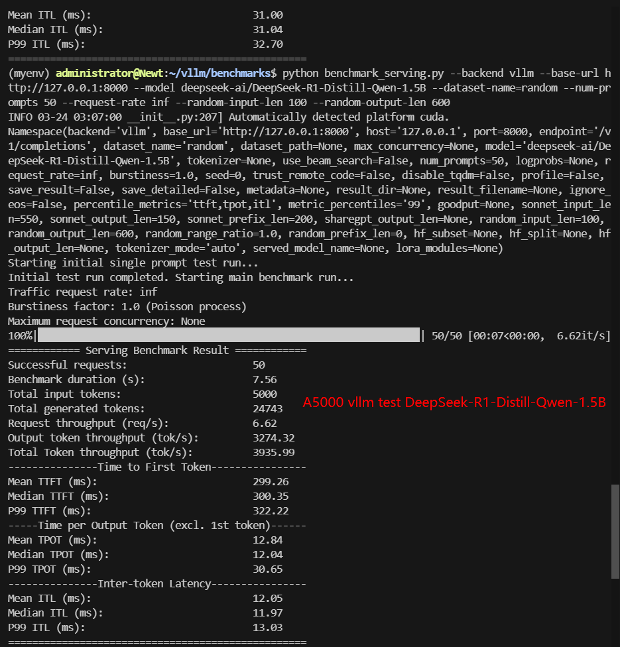Click the 'Inter-token Latency' section heading
The width and height of the screenshot is (620, 647).
(x=154, y=583)
